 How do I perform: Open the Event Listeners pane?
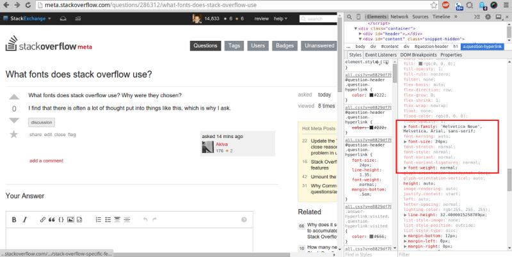point(381,55)
